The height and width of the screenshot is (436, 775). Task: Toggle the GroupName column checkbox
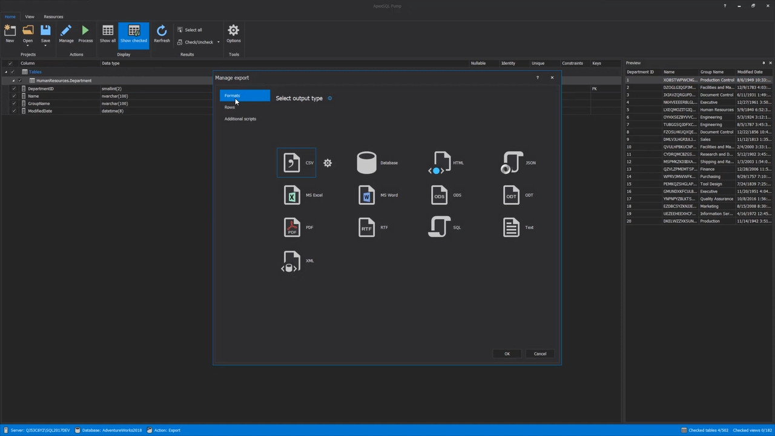(x=13, y=103)
